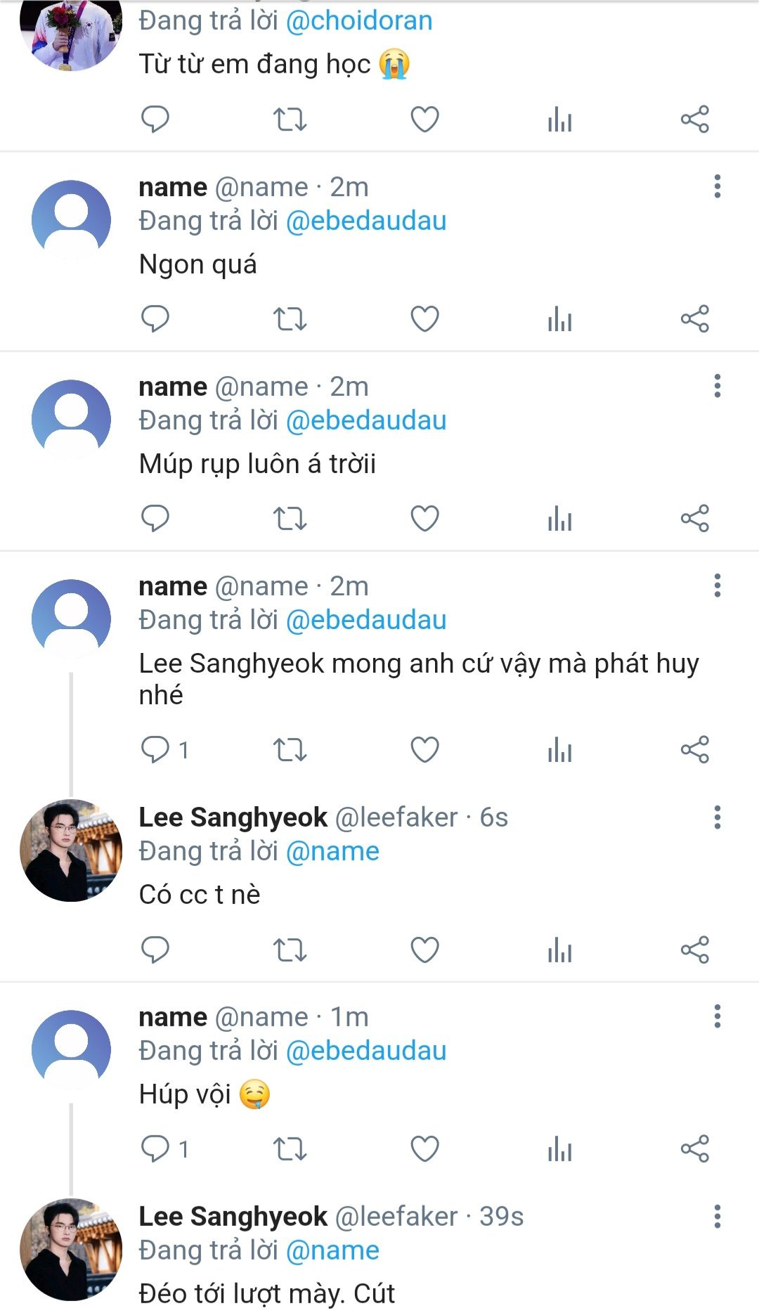This screenshot has width=759, height=1313.
Task: Open the @choidoran profile link
Action: pyautogui.click(x=359, y=21)
